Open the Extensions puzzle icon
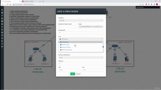Image resolution: width=161 pixels, height=90 pixels. click(151, 4)
